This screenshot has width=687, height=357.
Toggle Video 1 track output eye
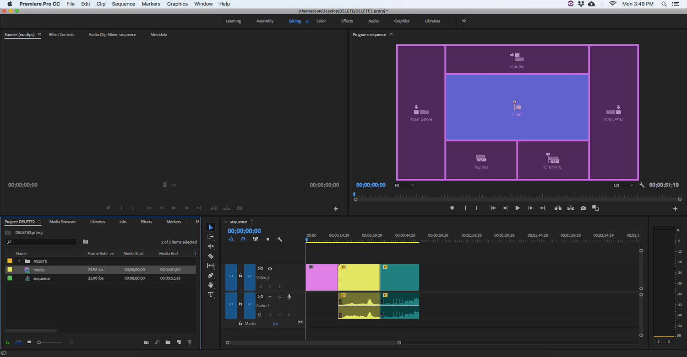270,269
